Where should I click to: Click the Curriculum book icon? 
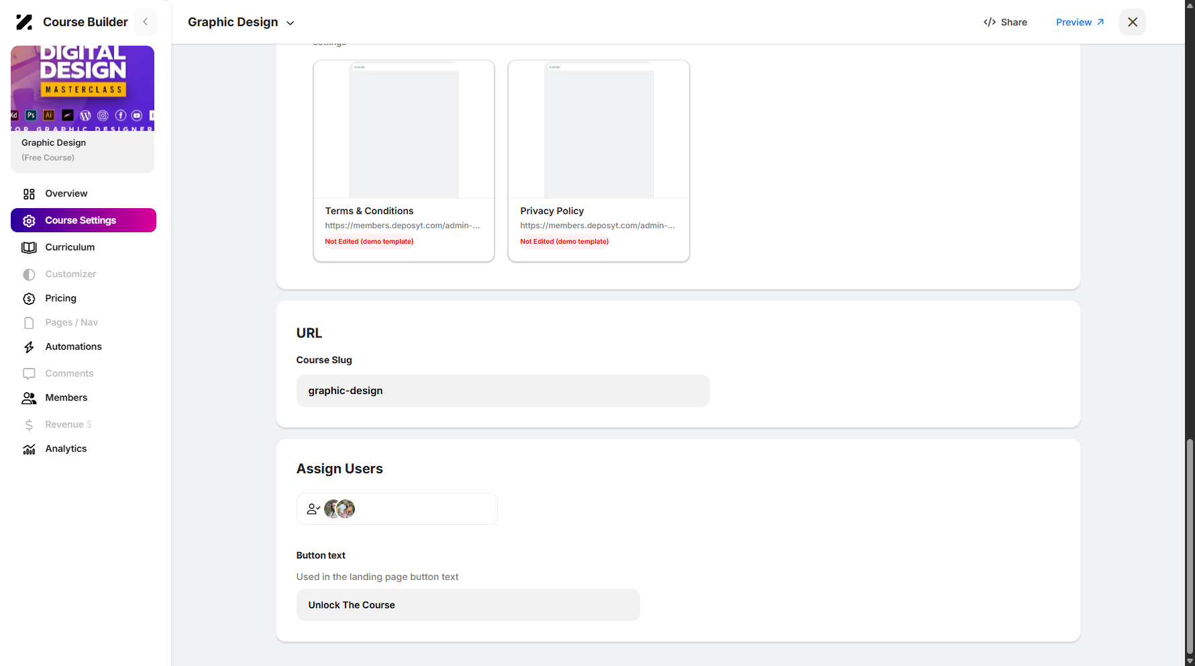29,248
